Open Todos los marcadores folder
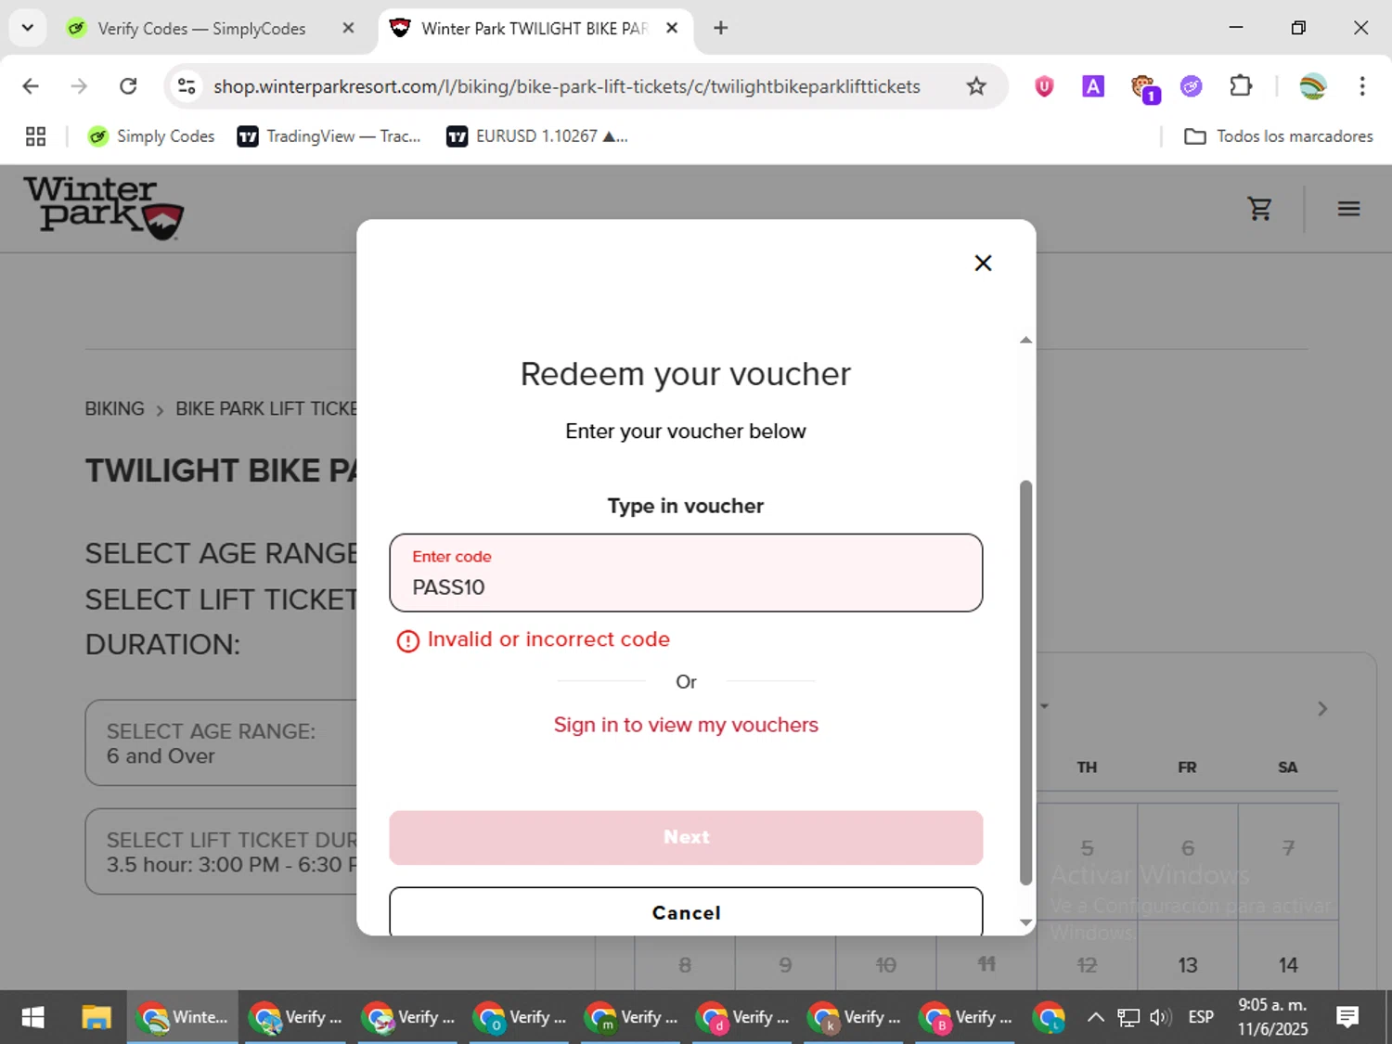 [x=1279, y=136]
